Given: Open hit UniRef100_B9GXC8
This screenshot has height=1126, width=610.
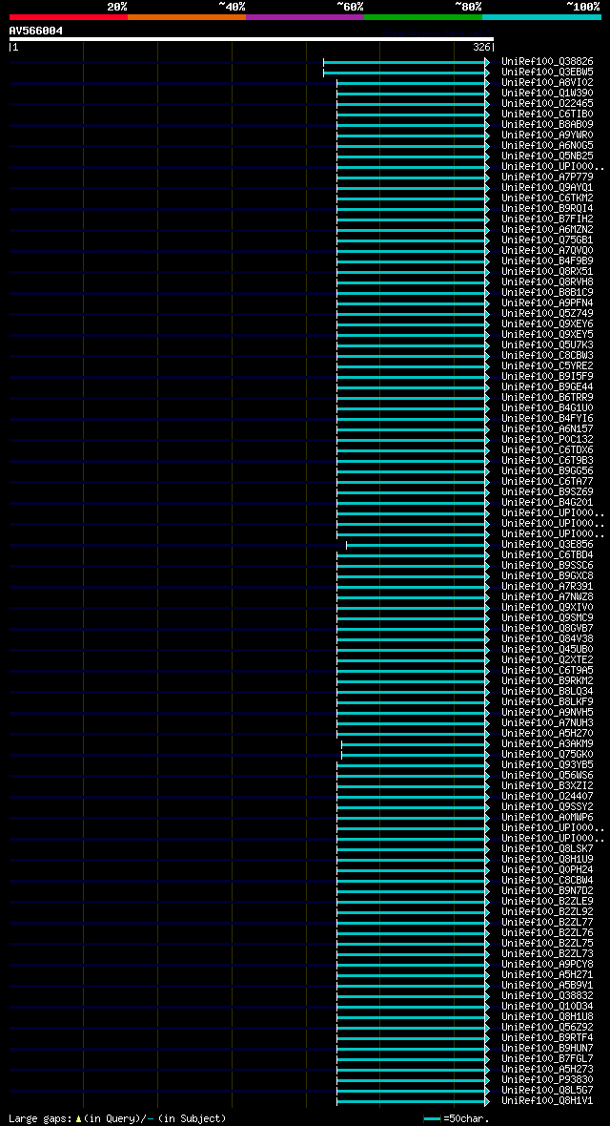Looking at the screenshot, I should point(547,575).
